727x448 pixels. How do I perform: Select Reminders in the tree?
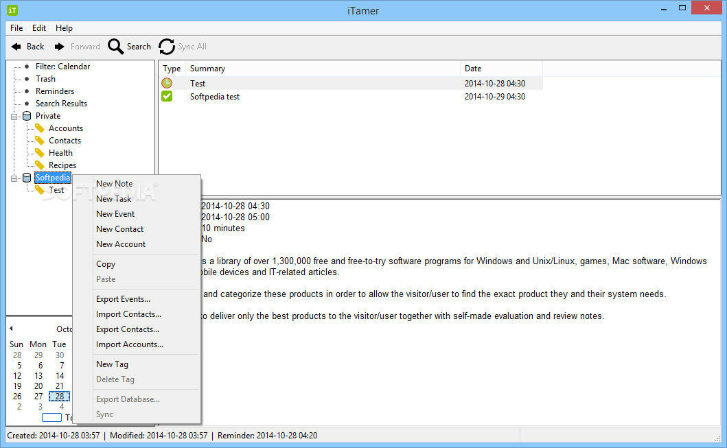55,91
